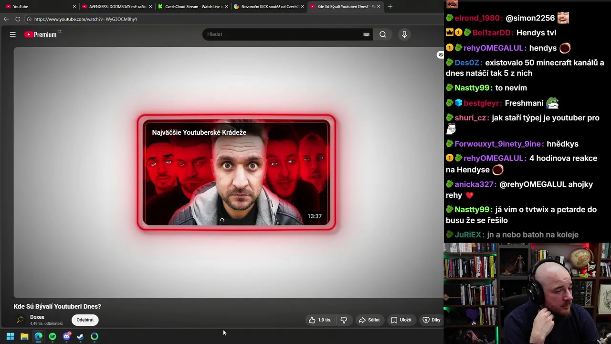
Task: Open the Doxee channel name
Action: pyautogui.click(x=37, y=317)
